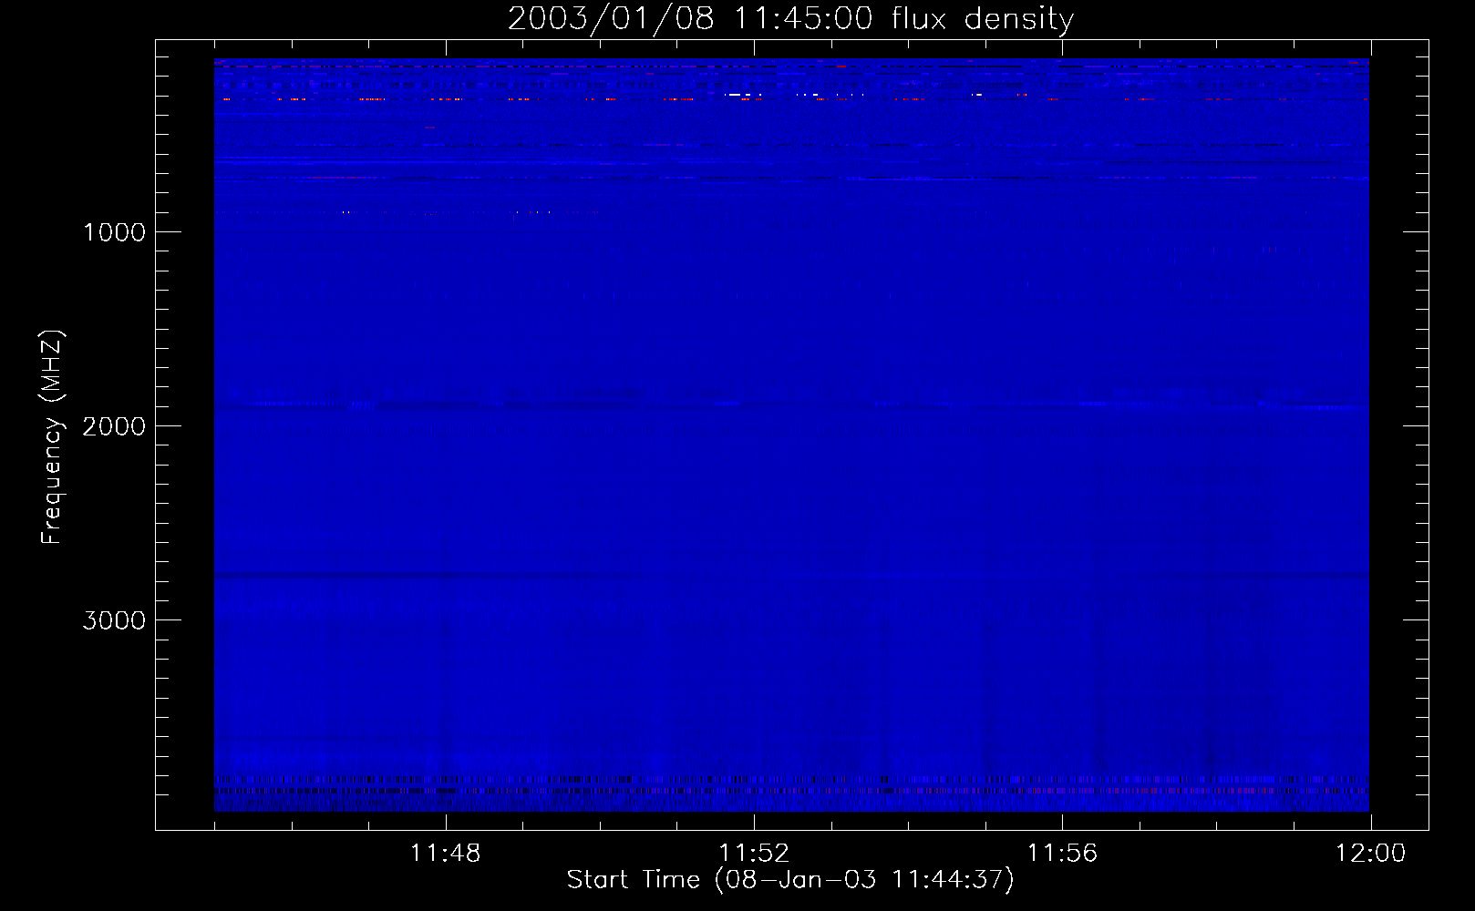Click the 'Start Time (08-Jan-03 11:44:37)' axis label
Screen dimensions: 1475x911
click(x=790, y=879)
